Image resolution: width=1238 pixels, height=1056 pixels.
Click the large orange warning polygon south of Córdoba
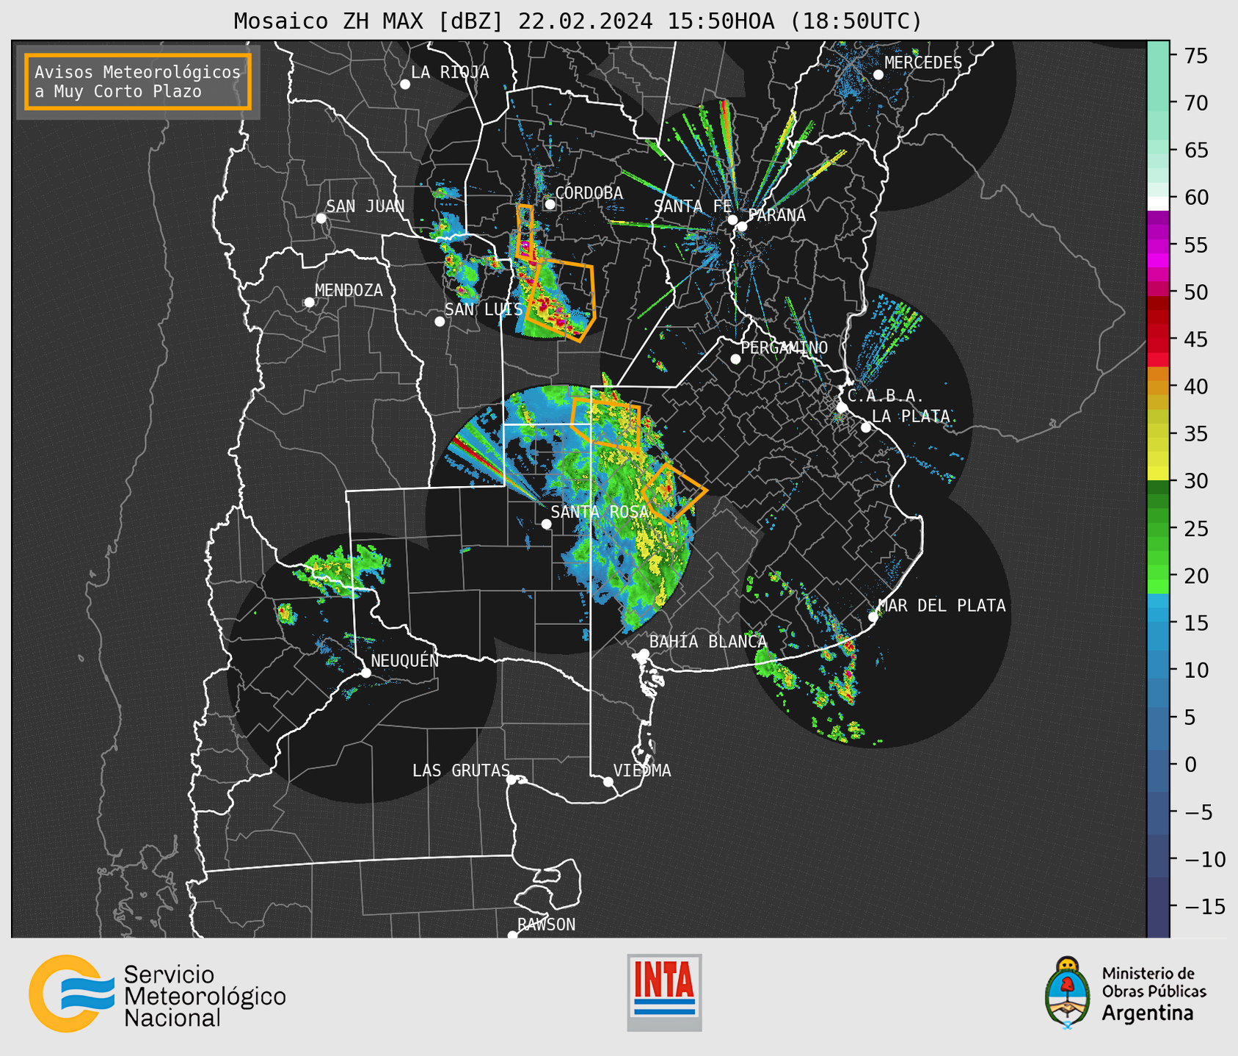pyautogui.click(x=561, y=300)
